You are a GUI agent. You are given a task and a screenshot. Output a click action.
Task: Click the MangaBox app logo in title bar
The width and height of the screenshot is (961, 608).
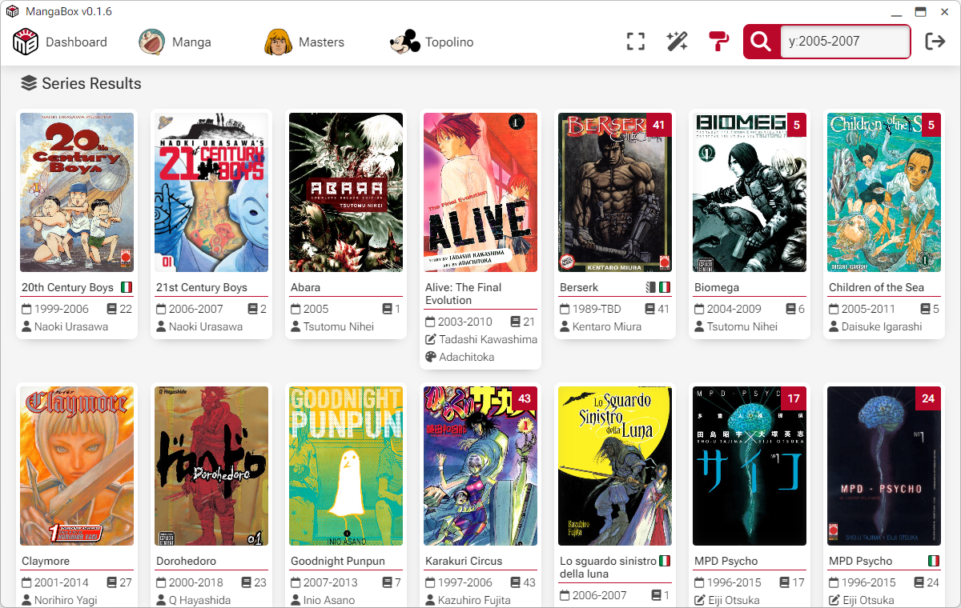(12, 11)
